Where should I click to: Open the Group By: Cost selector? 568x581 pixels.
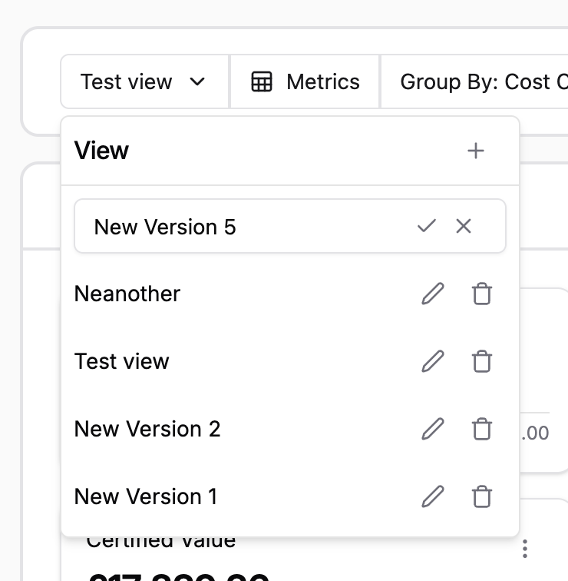[x=475, y=81]
